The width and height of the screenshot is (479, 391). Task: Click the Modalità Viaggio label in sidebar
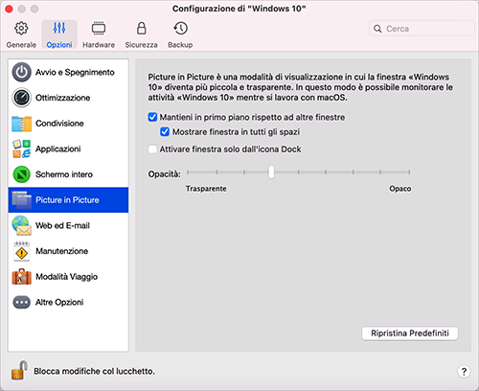tap(66, 277)
